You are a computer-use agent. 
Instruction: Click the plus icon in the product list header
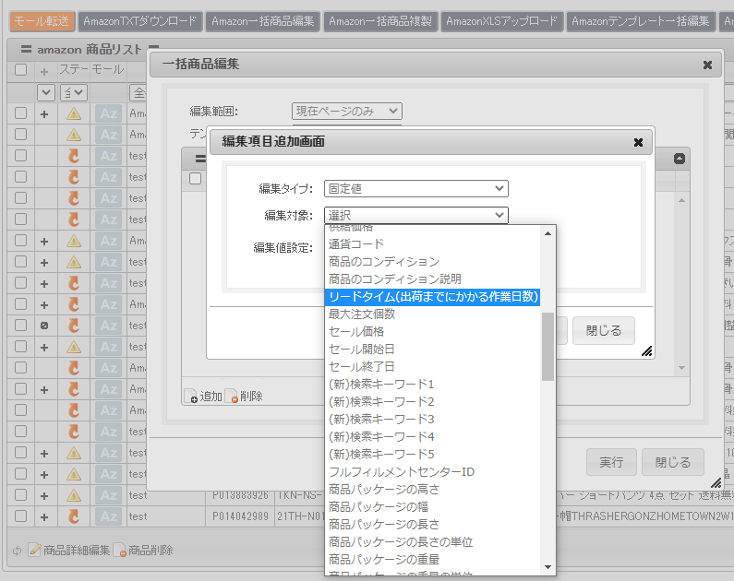[x=44, y=72]
